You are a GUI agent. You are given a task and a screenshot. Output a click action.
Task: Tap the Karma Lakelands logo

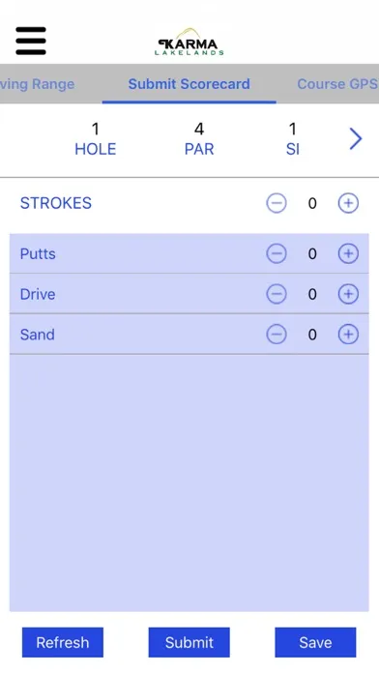pos(189,43)
